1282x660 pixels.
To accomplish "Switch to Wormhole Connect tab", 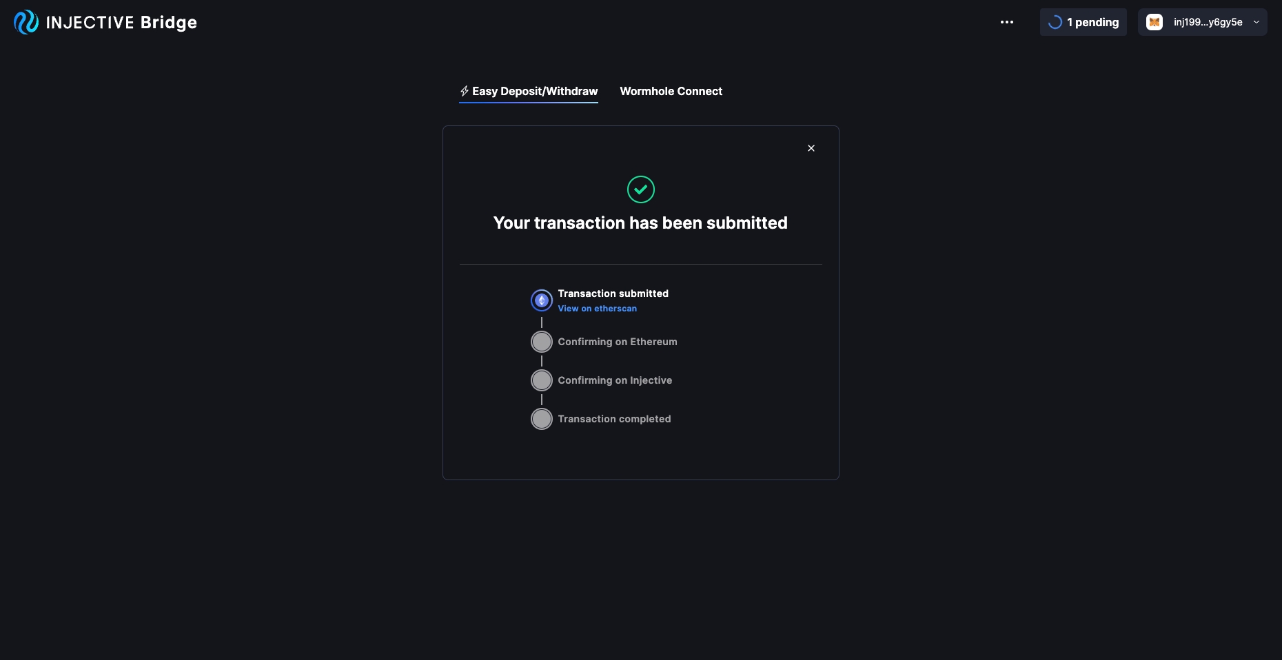I will coord(671,91).
